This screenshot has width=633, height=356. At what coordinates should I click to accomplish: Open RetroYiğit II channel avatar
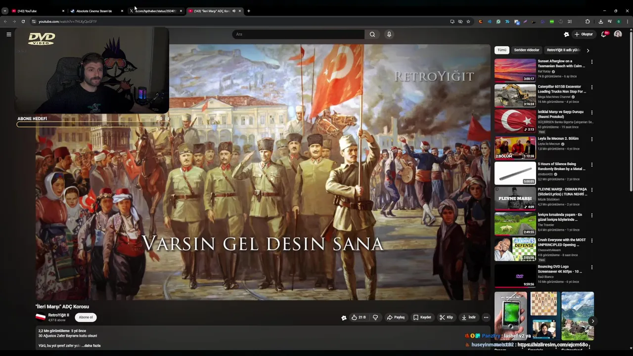pos(41,317)
